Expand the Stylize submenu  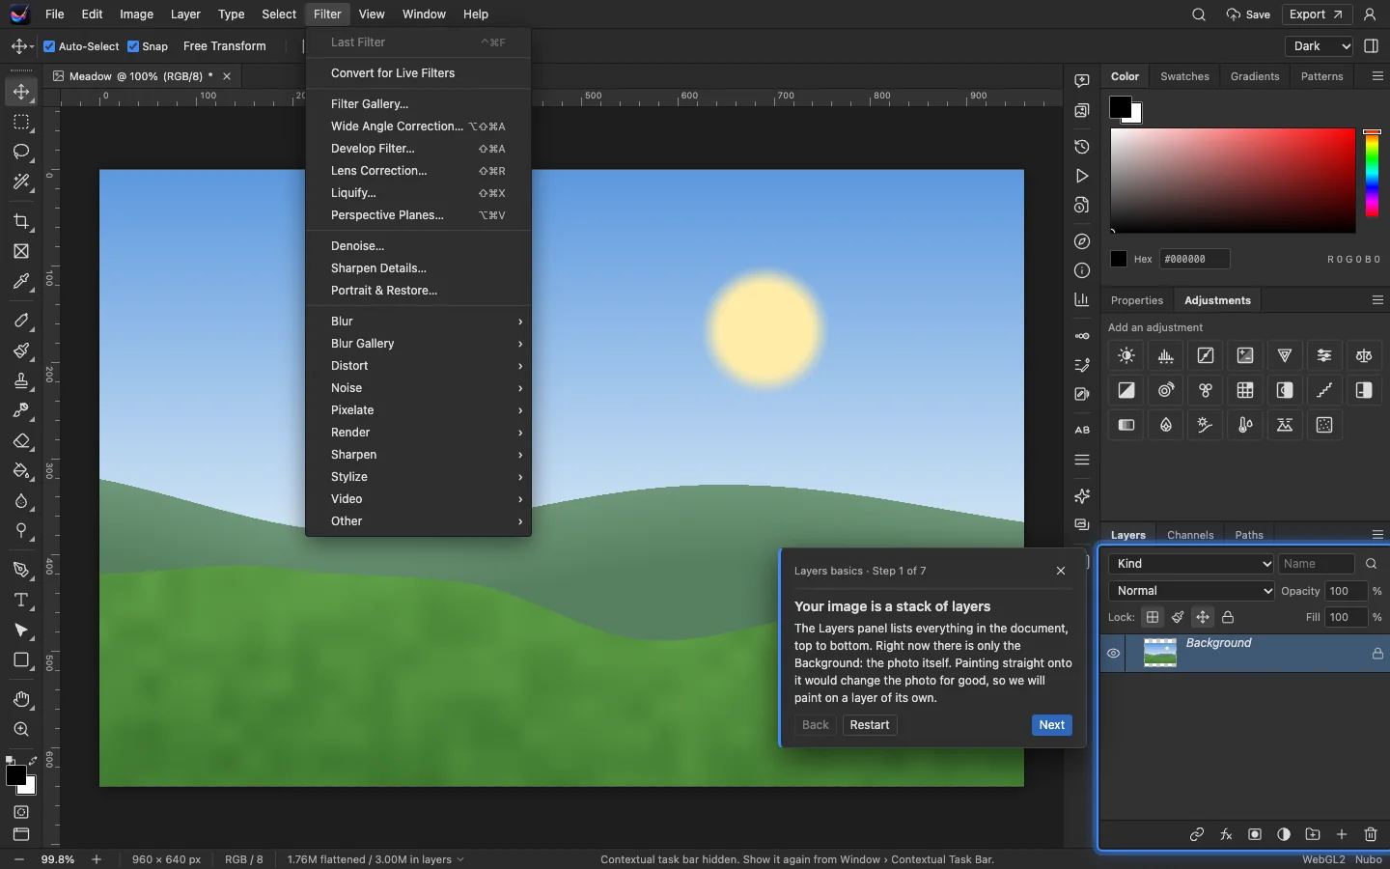(x=419, y=477)
